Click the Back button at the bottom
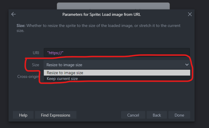This screenshot has height=128, width=209. point(157,115)
